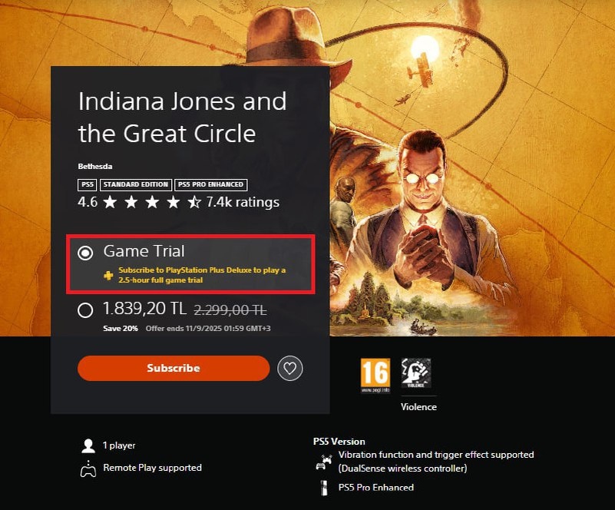Click the DualSense vibration controller icon
615x510 pixels.
pos(324,462)
